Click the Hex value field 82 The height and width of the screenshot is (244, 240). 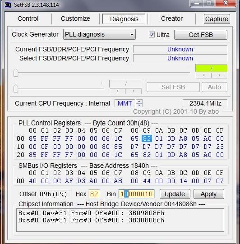(94, 194)
